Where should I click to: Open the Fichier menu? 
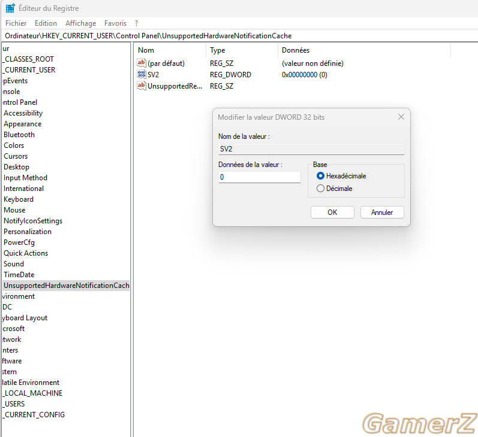click(x=16, y=23)
